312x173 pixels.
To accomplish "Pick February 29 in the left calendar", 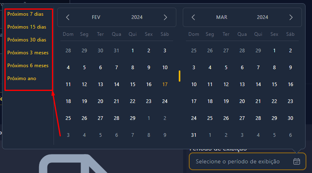I will pos(132,118).
